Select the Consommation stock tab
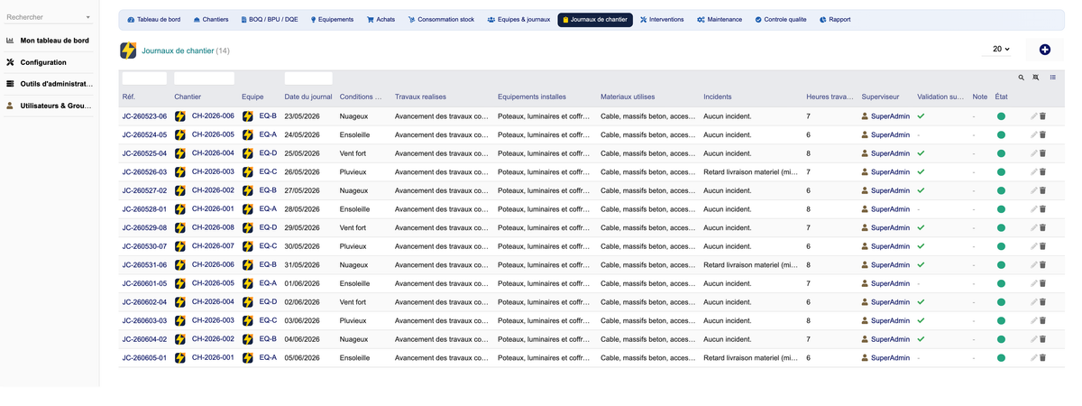The width and height of the screenshot is (1082, 406). [441, 20]
